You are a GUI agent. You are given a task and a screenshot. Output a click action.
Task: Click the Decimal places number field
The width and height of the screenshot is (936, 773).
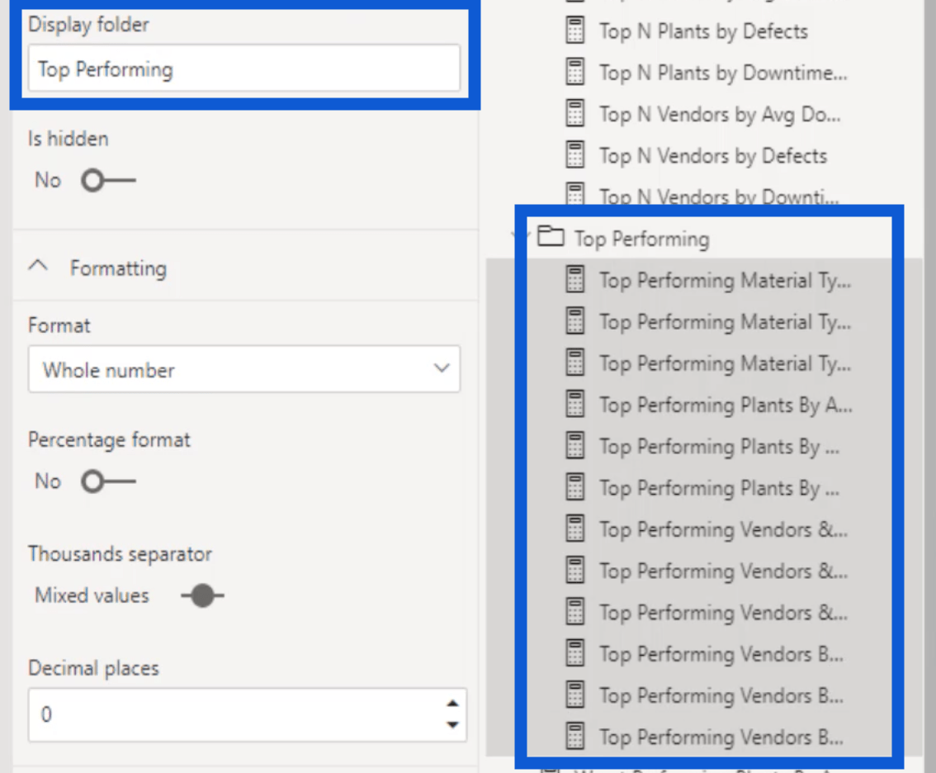point(247,715)
